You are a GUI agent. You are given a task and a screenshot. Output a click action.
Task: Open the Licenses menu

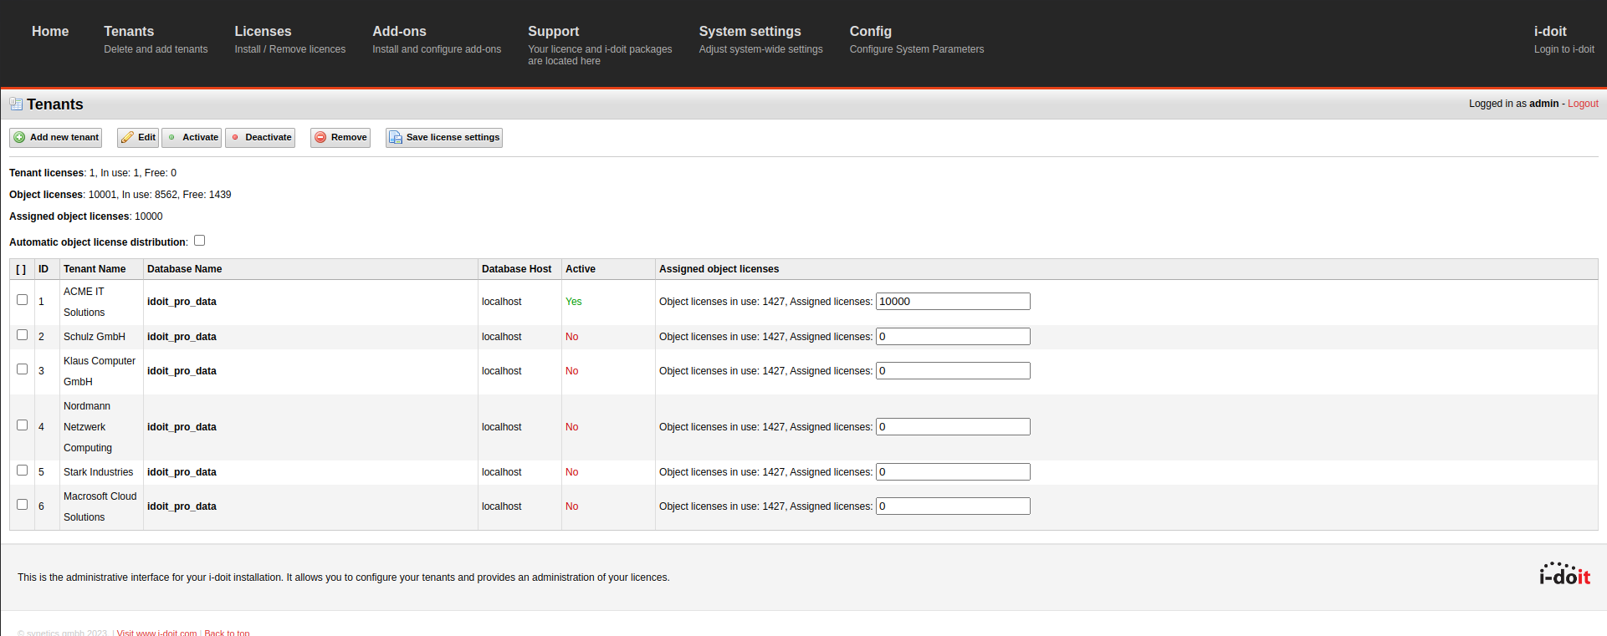point(263,32)
